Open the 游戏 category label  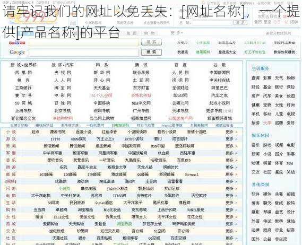tap(11, 139)
